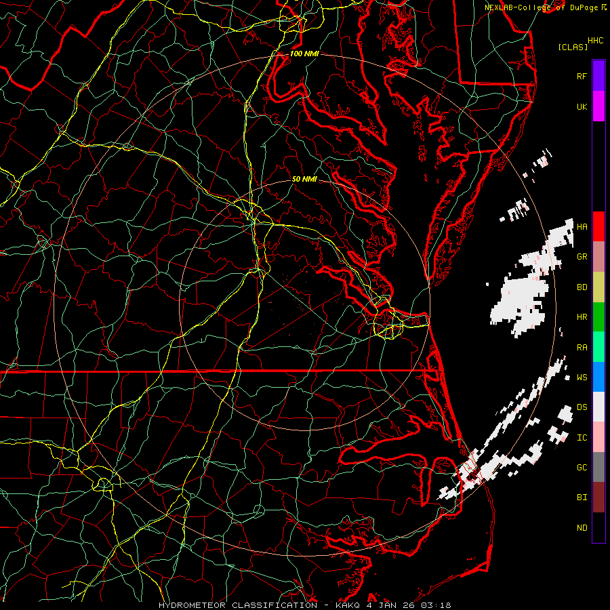This screenshot has width=610, height=610.
Task: Click the RF legend label
Action: [582, 76]
